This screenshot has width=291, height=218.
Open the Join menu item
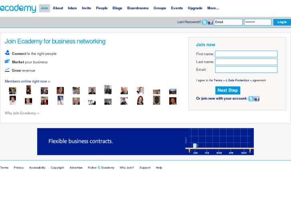point(44,8)
